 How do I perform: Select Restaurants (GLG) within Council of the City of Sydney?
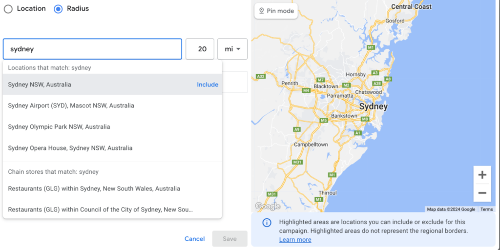click(112, 210)
